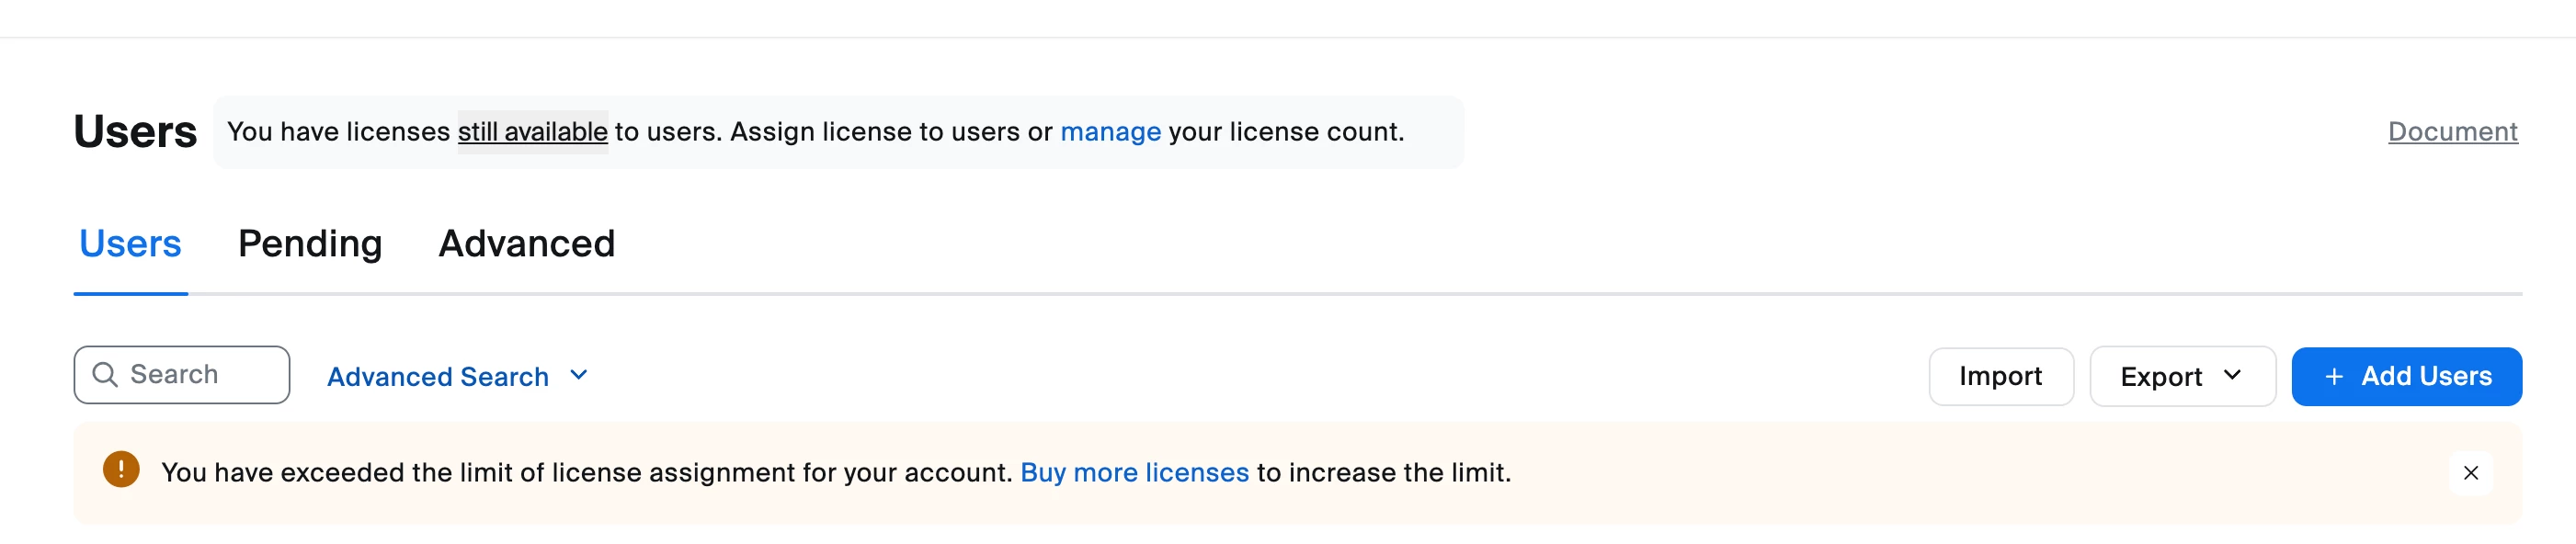Follow the 'manage' license count link
Image resolution: width=2576 pixels, height=544 pixels.
(1110, 132)
